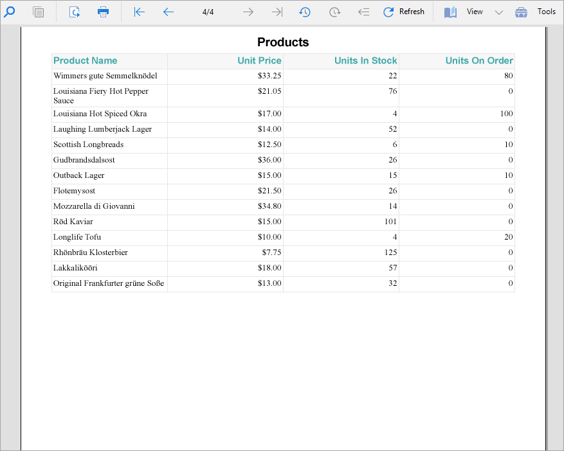Select Flotemysost cell
Viewport: 564px width, 451px height.
pos(110,192)
